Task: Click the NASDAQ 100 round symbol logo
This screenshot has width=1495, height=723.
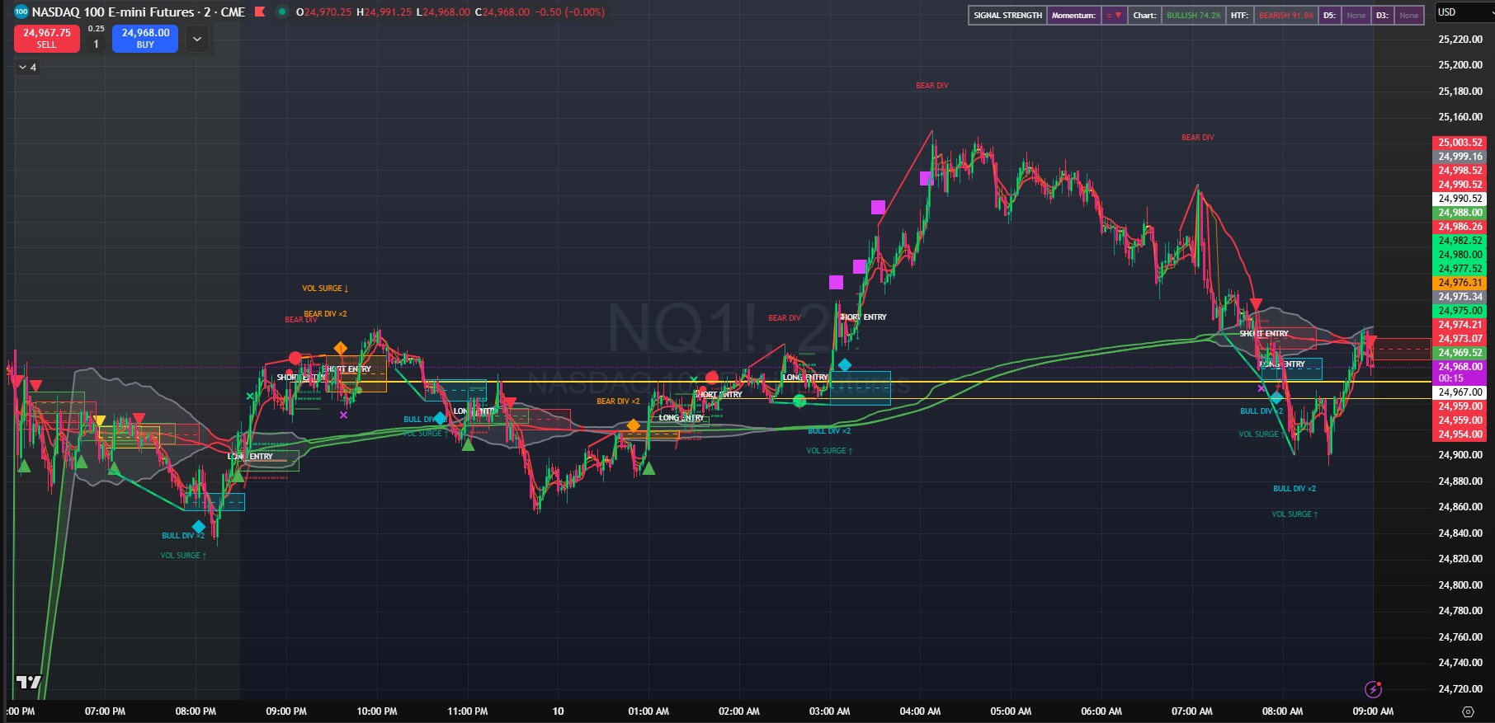Action: coord(21,12)
